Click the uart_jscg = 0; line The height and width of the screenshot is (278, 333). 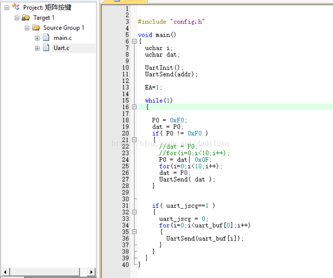183,219
